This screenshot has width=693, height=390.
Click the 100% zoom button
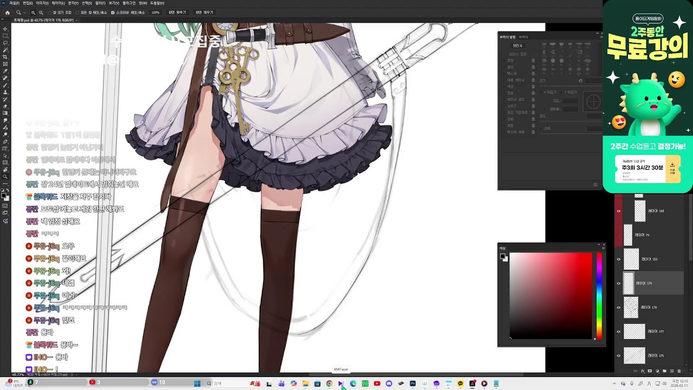[155, 12]
